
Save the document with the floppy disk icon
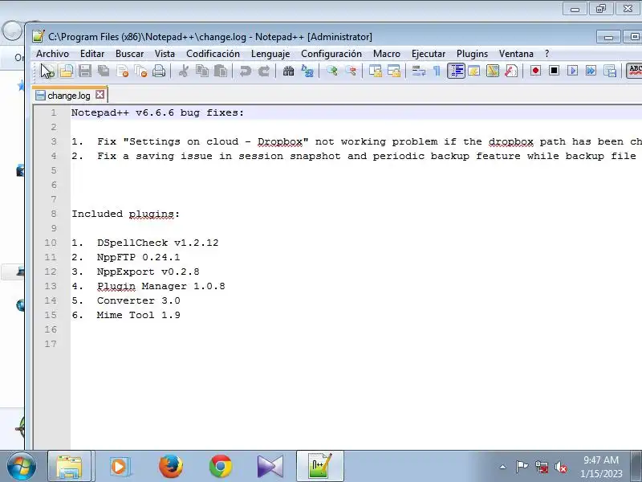(x=85, y=71)
